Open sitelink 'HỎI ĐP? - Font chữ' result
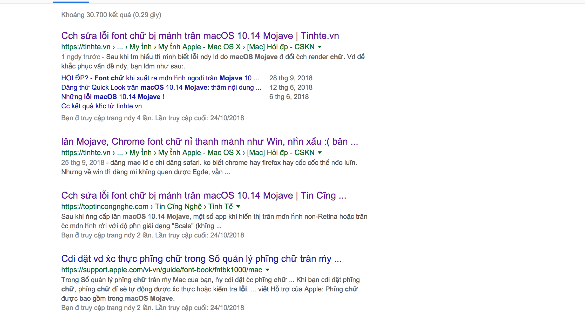The image size is (585, 322). tap(160, 78)
